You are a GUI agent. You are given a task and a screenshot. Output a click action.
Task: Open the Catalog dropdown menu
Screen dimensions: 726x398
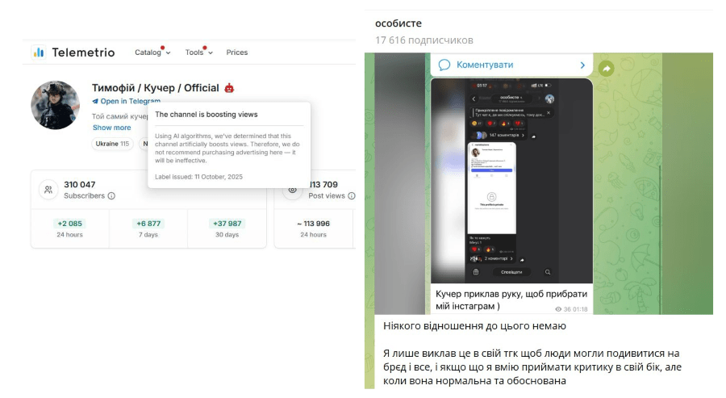[x=152, y=52]
